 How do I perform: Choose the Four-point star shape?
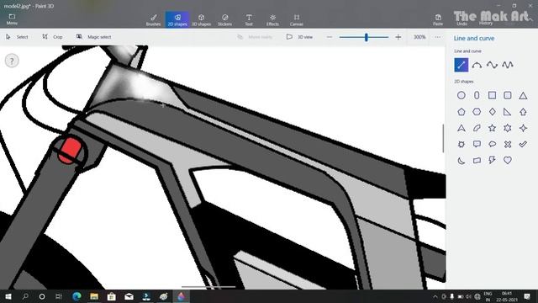[x=523, y=128]
